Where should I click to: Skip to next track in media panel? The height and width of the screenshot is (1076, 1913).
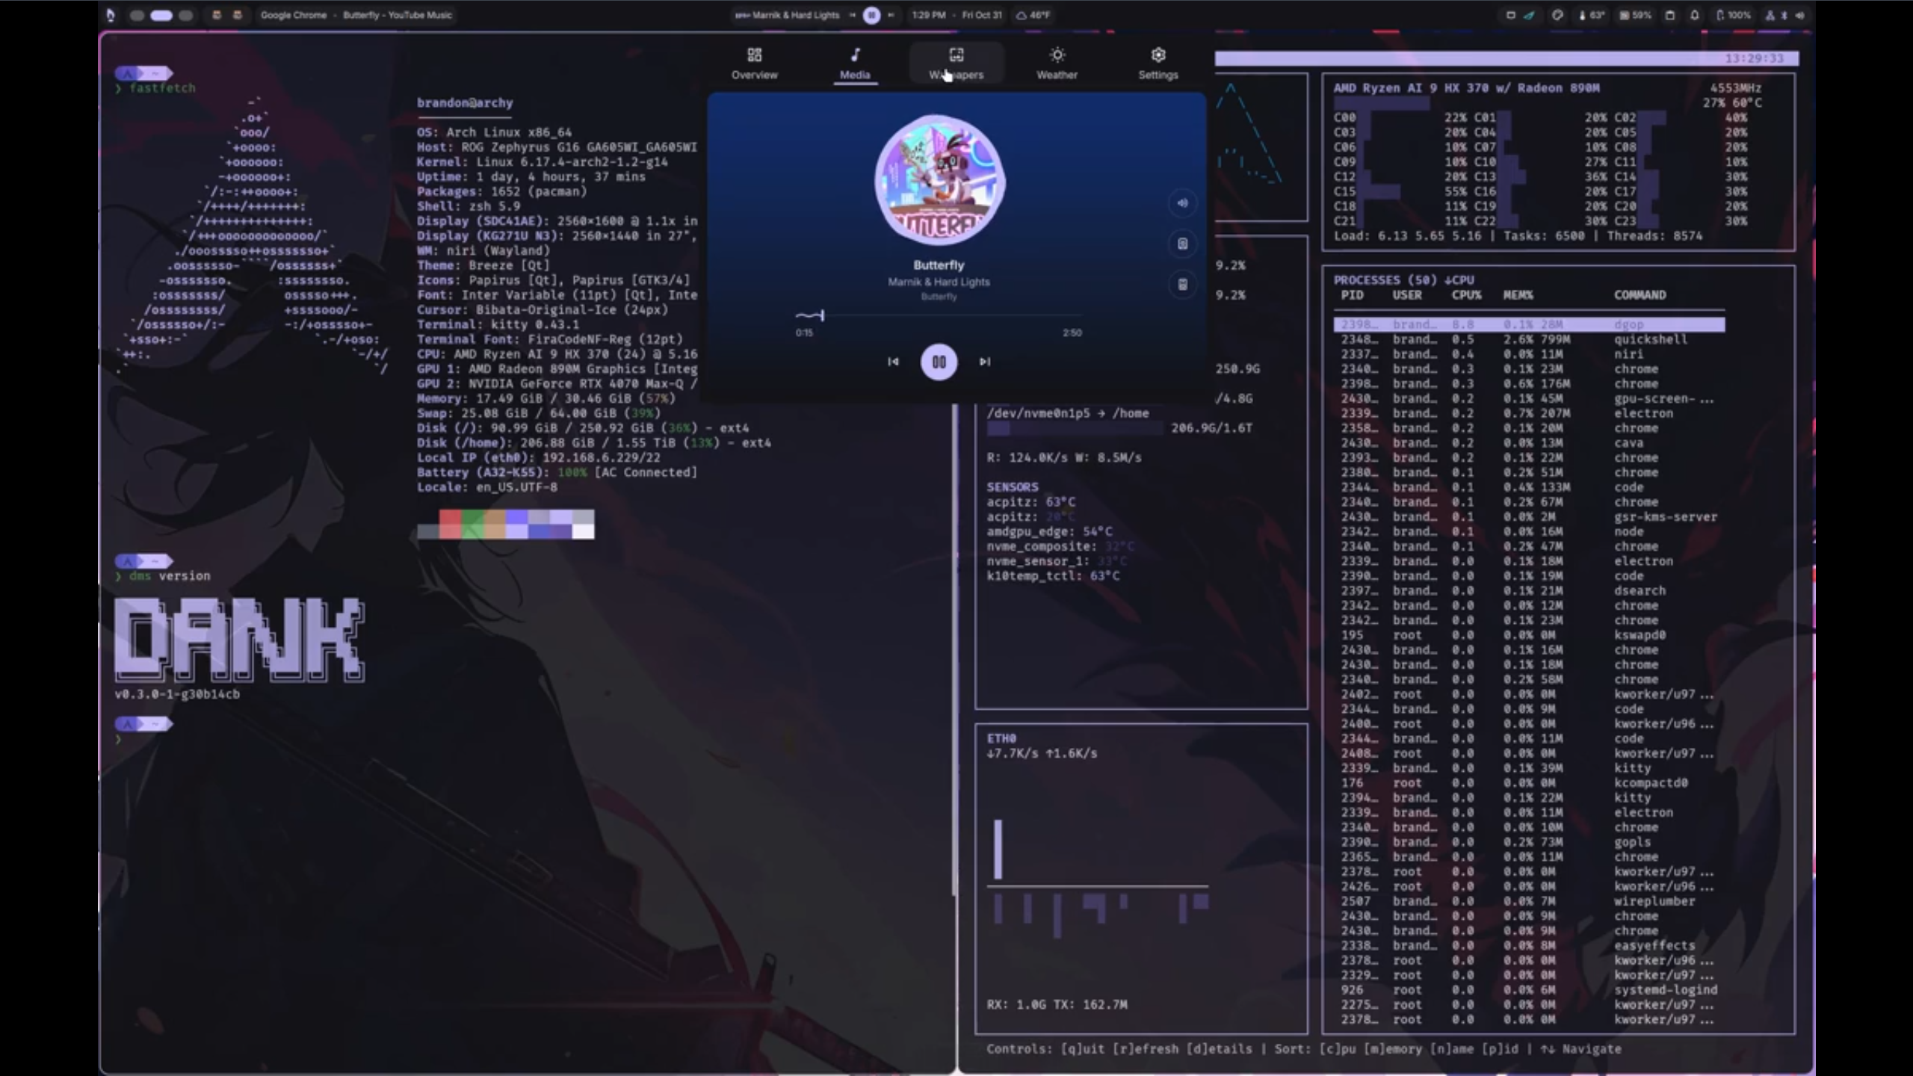coord(985,362)
